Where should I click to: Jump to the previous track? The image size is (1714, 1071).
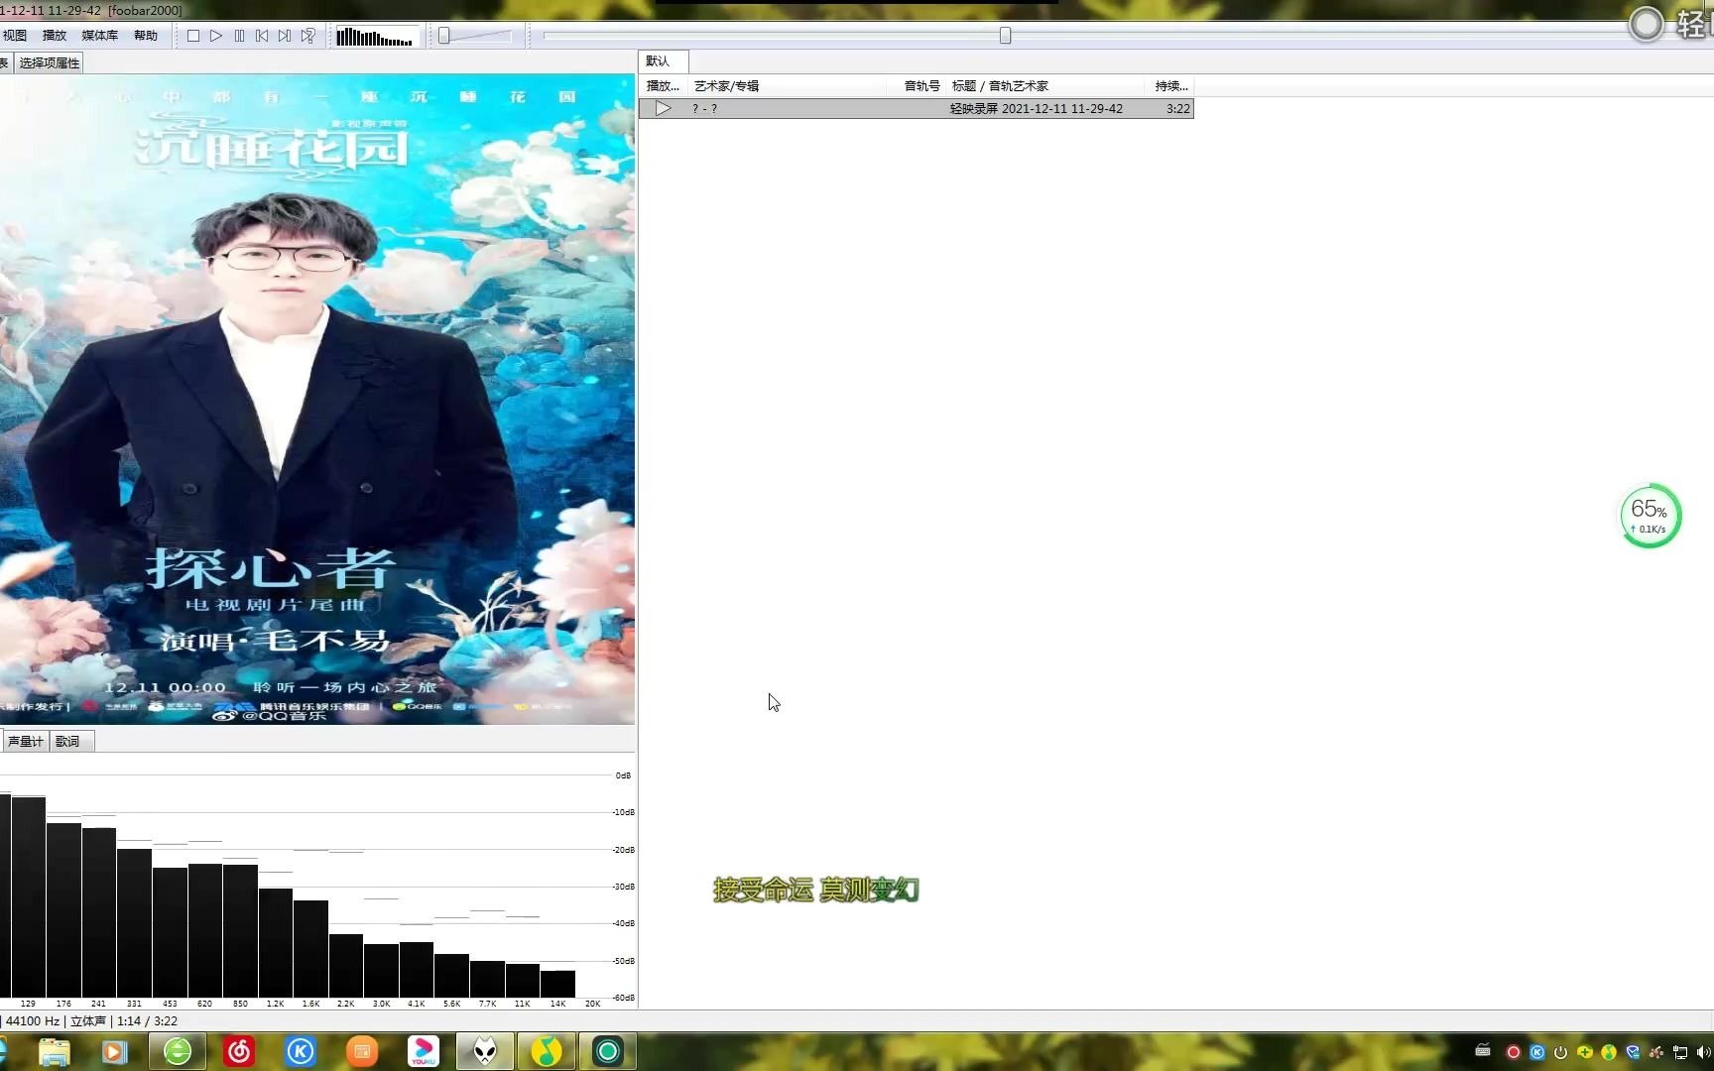tap(262, 36)
